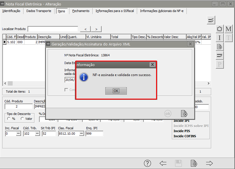Screen dimensions: 235x169
Task: Switch to Dados Transporte tab
Action: coord(39,11)
